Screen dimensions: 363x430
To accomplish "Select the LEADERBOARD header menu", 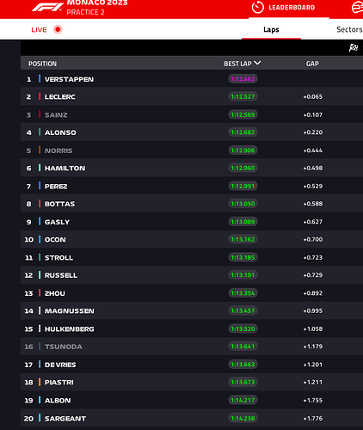I will [292, 8].
